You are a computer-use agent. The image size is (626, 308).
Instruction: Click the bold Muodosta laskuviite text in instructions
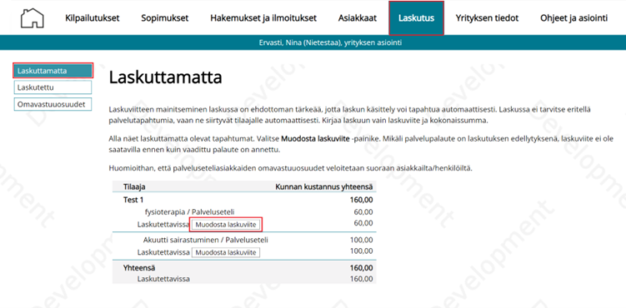click(315, 139)
